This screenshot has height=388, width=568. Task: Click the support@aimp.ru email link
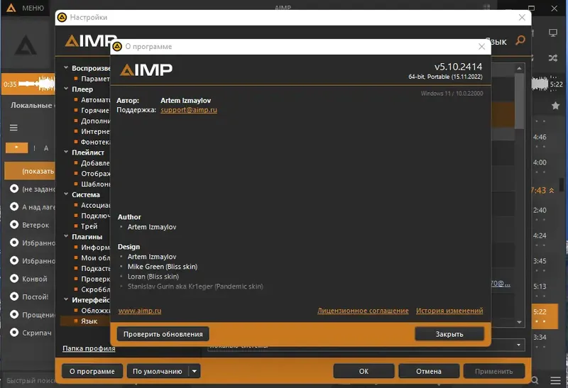click(189, 110)
